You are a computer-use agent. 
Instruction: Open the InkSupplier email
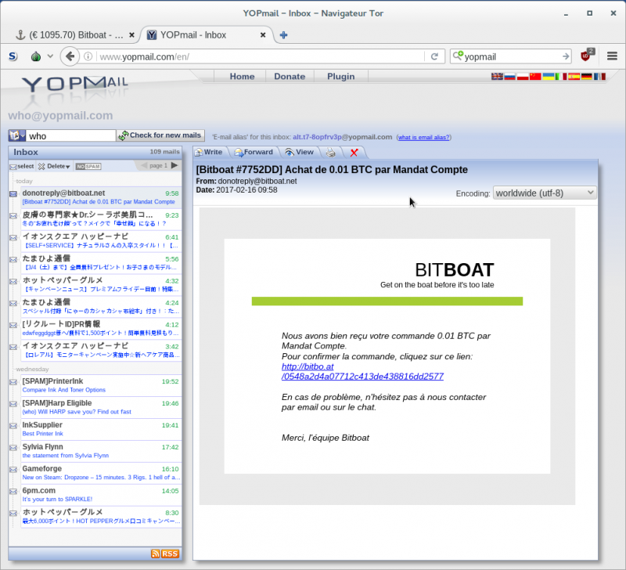click(x=101, y=429)
